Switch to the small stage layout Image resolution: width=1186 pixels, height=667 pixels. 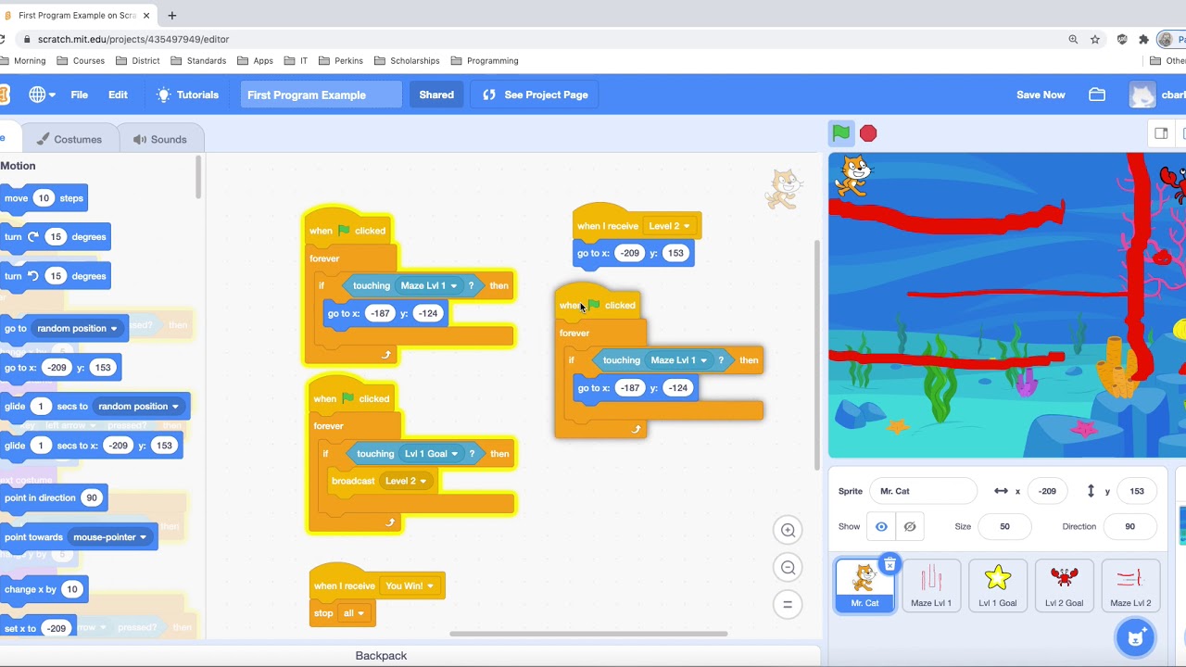[1161, 133]
